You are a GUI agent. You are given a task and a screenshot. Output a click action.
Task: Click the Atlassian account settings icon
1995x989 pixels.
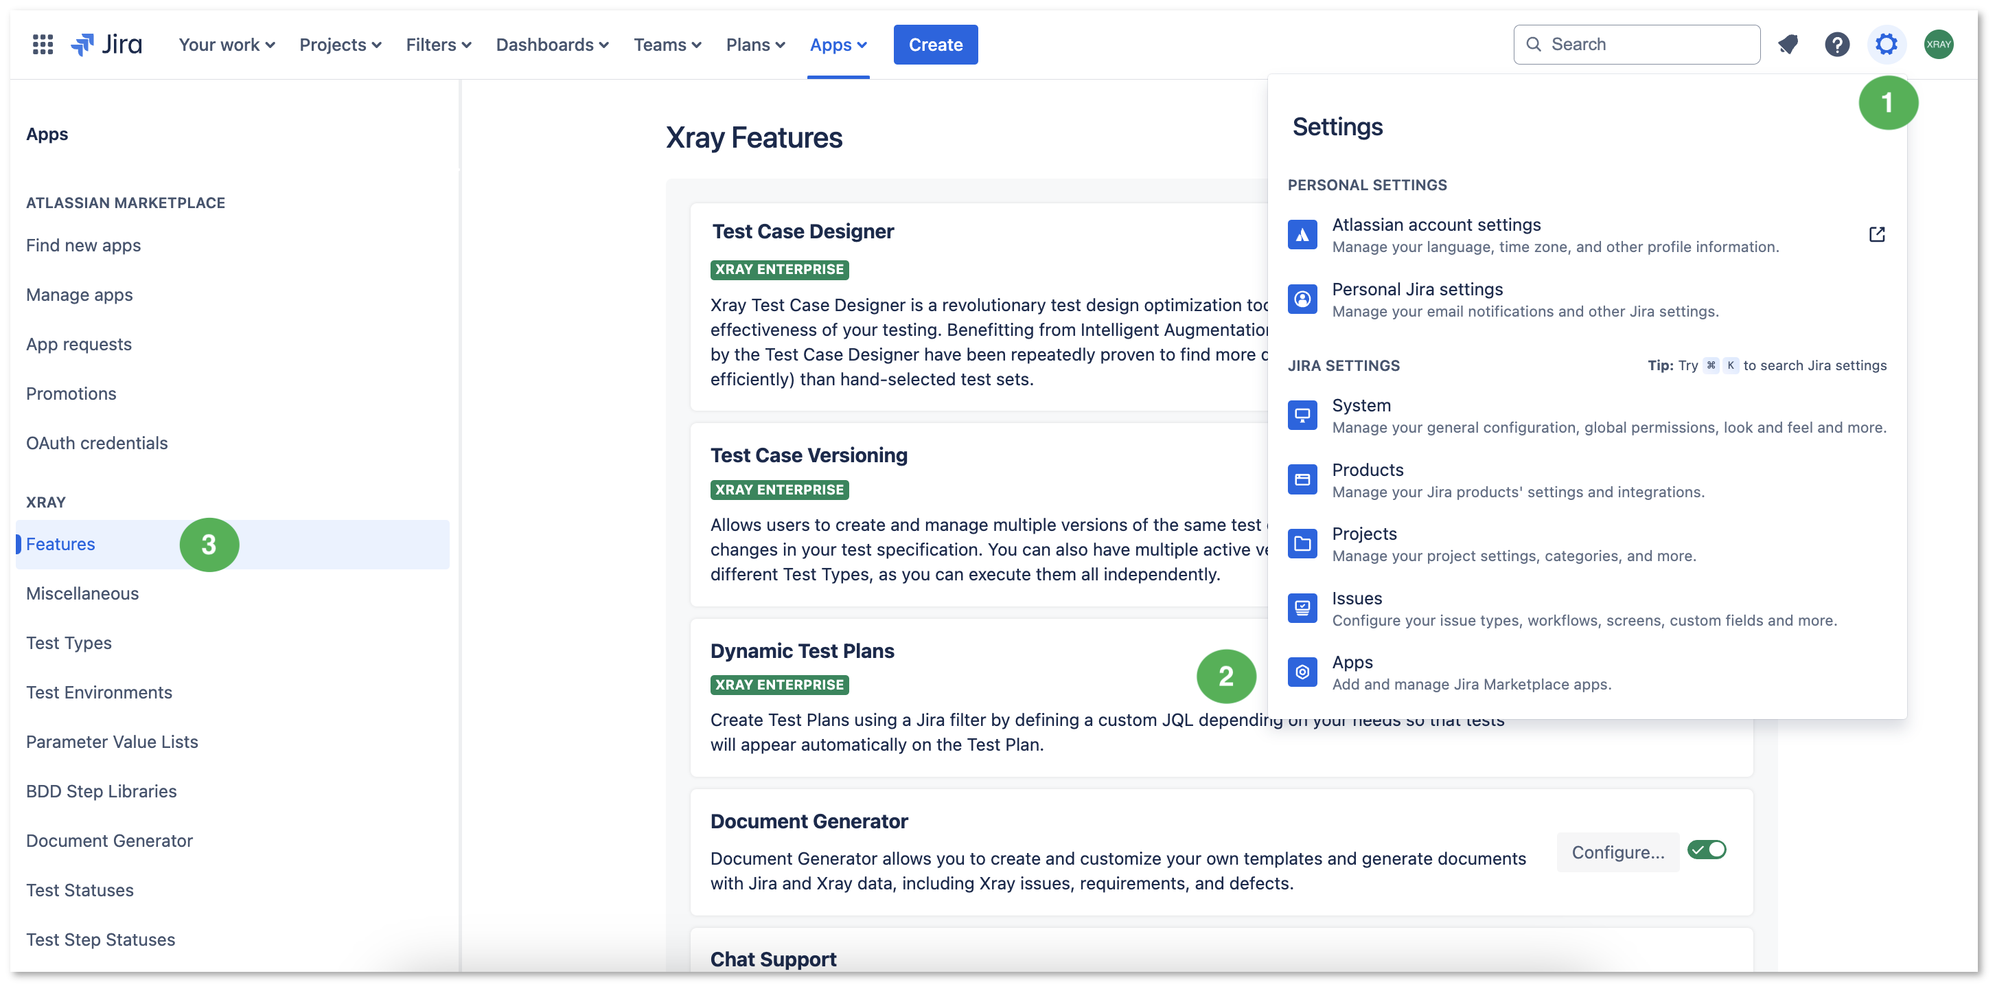pyautogui.click(x=1302, y=234)
